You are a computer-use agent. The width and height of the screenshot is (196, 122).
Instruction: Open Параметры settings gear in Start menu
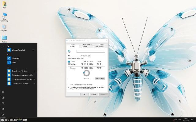pyautogui.click(x=9, y=58)
